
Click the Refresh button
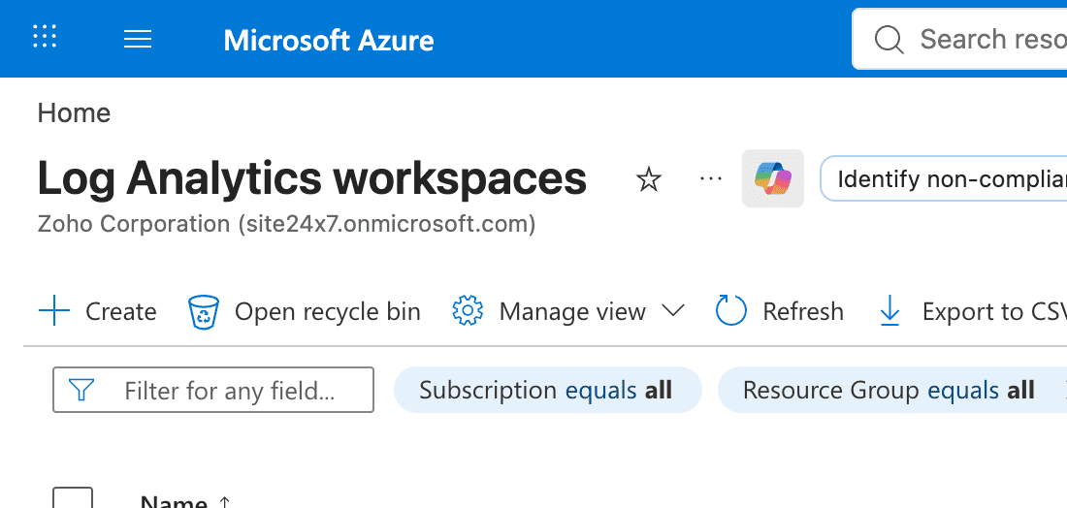click(780, 311)
